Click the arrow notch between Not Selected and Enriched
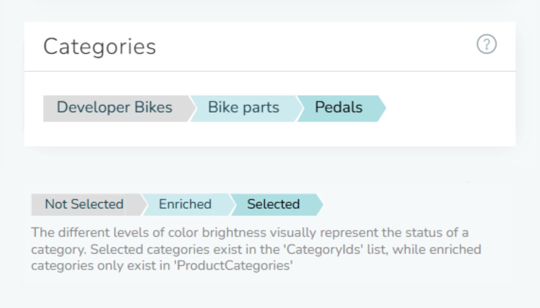540x308 pixels. click(143, 205)
